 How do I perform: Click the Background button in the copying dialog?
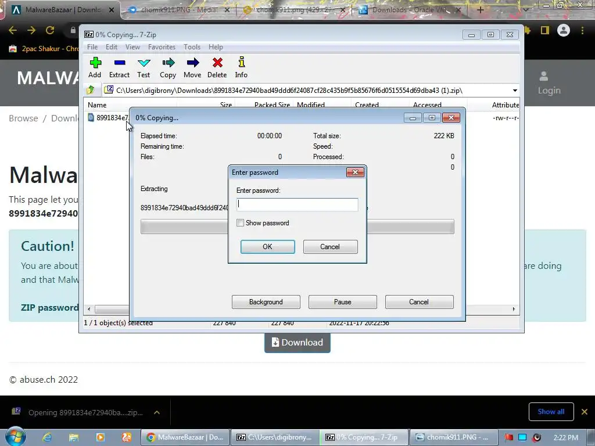(x=266, y=302)
